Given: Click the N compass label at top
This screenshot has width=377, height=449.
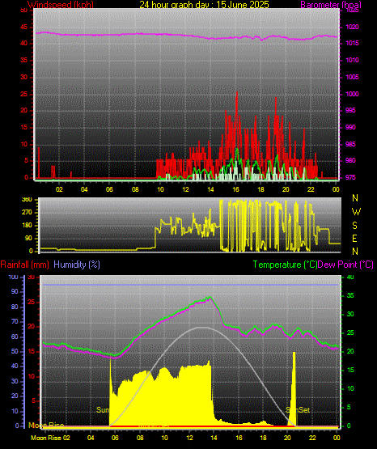Looking at the screenshot, I should click(x=355, y=198).
